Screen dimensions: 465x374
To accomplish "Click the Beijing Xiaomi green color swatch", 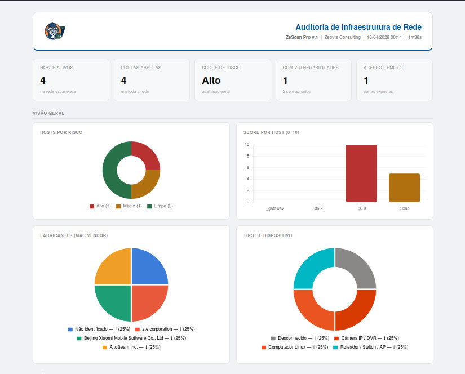I will 78,338.
